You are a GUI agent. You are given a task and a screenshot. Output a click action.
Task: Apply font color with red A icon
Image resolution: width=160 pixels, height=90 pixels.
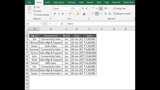point(84,13)
